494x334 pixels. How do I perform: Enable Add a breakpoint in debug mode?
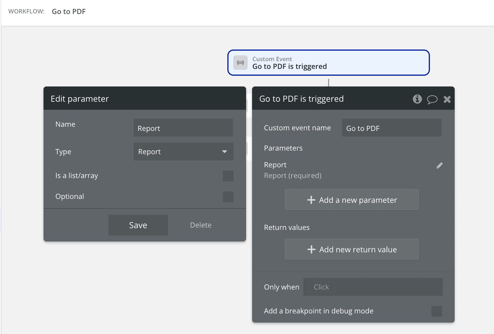pos(436,311)
